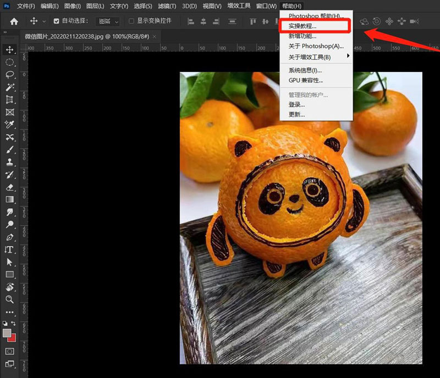The height and width of the screenshot is (378, 440).
Task: Select the History Brush tool
Action: [x=9, y=175]
